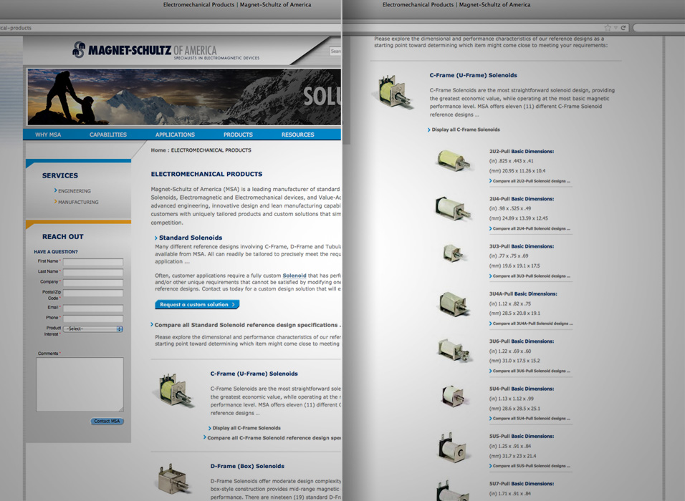Image resolution: width=685 pixels, height=501 pixels.
Task: Focus the Last Name field
Action: click(93, 272)
